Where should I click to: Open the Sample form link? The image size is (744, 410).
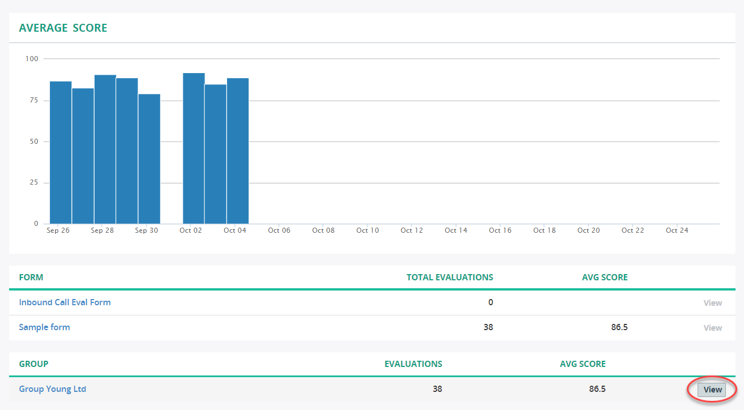pos(44,327)
